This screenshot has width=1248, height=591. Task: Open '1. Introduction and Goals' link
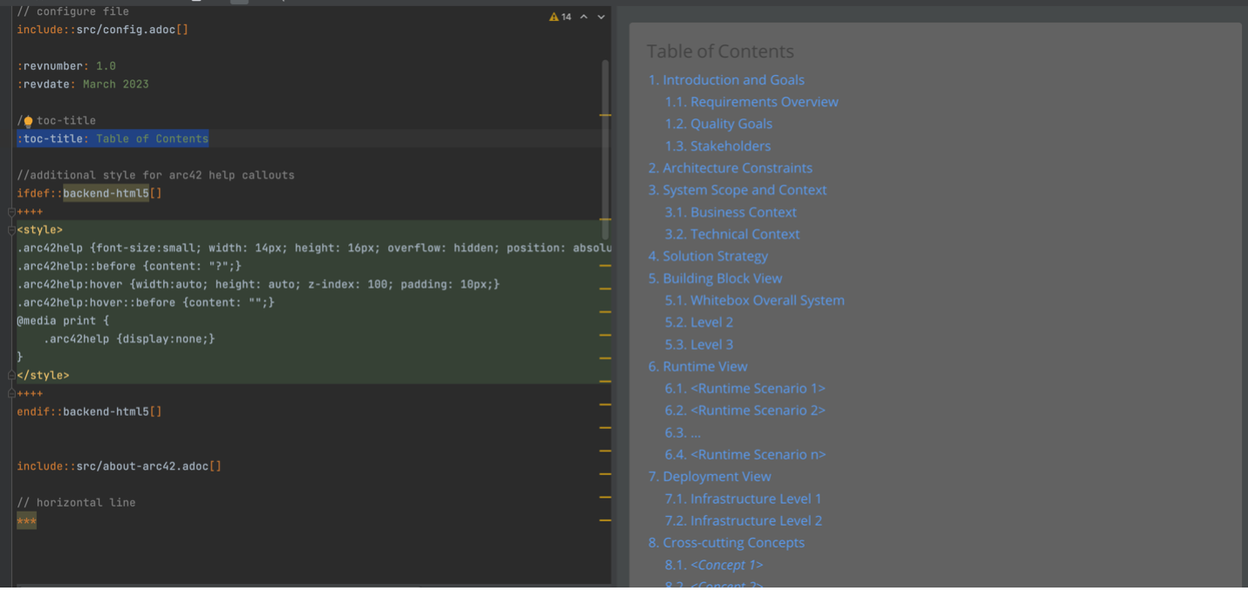tap(726, 80)
